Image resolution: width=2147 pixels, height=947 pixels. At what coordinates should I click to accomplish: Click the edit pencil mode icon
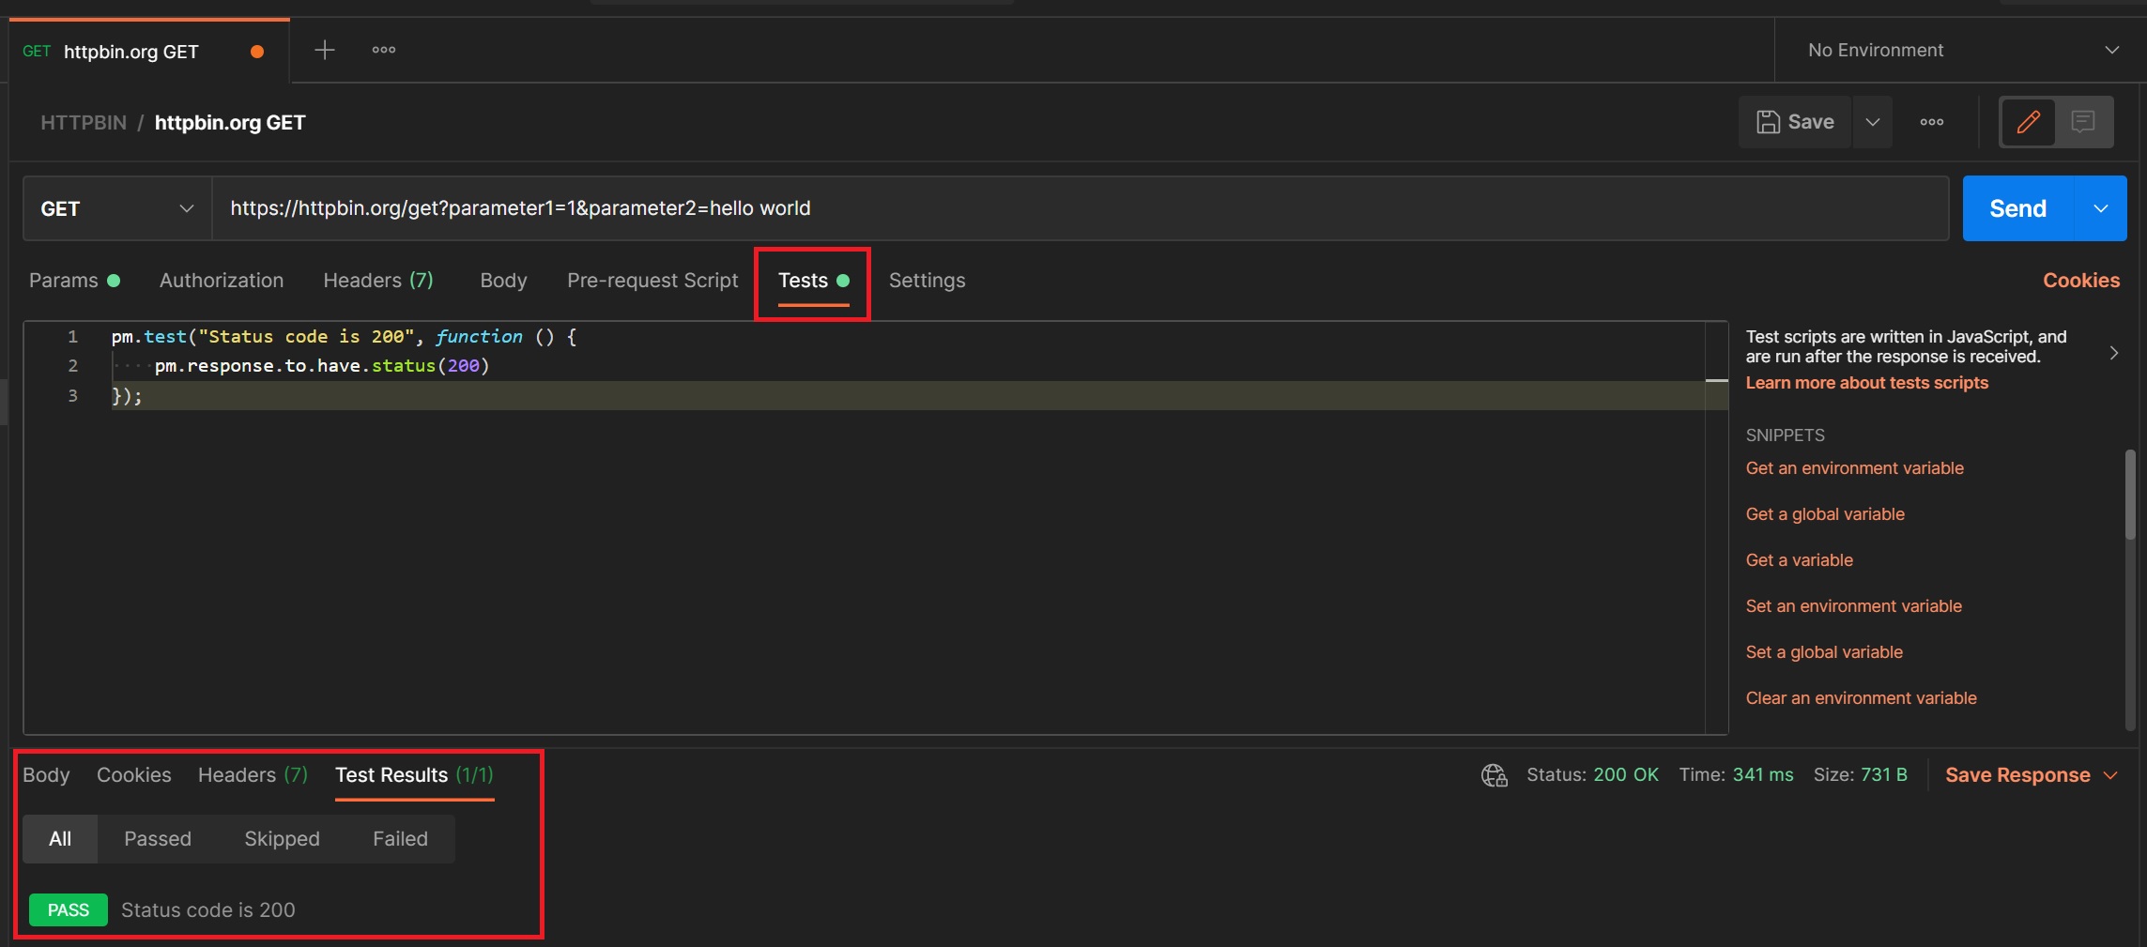pyautogui.click(x=2028, y=122)
